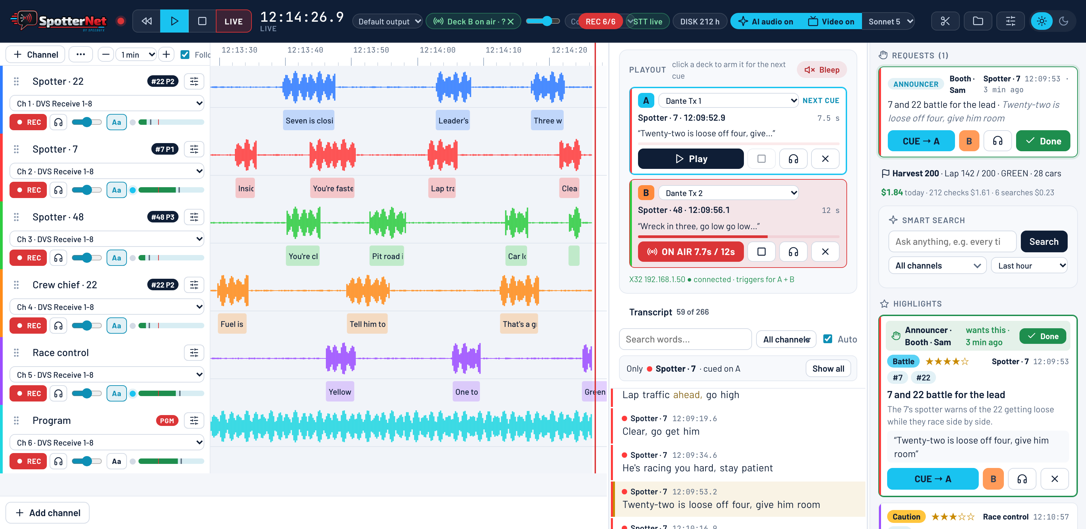
Task: Zoom out the timeline minus button
Action: [106, 54]
